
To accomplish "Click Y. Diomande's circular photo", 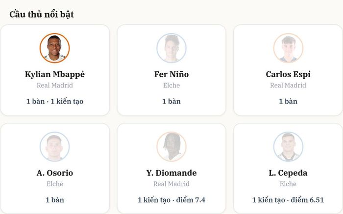I will 171,147.
